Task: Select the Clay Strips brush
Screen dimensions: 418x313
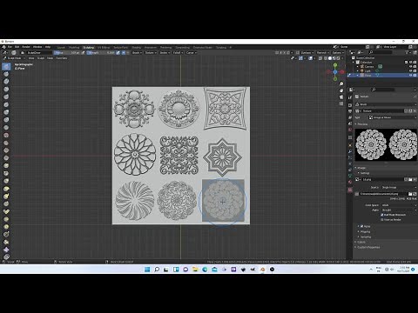Action: tap(6, 90)
